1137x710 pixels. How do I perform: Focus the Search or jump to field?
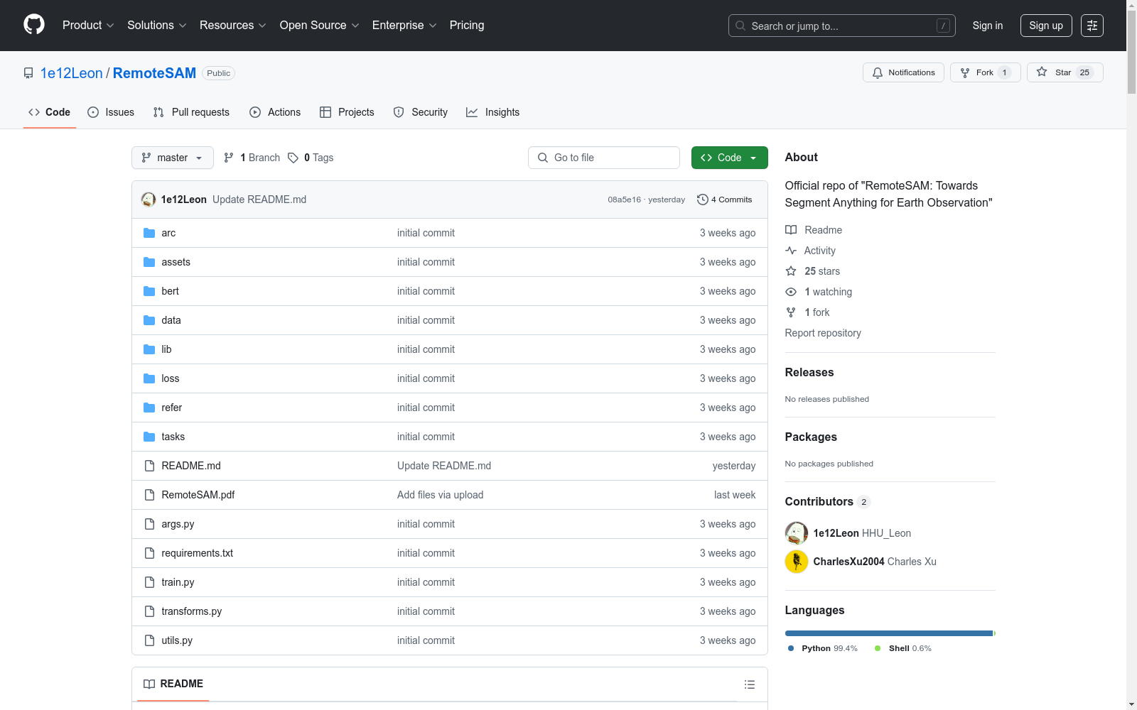pos(842,26)
